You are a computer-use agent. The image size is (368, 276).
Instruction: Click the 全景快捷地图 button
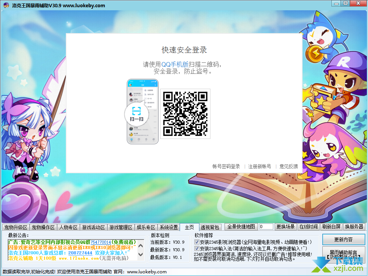tap(241, 227)
